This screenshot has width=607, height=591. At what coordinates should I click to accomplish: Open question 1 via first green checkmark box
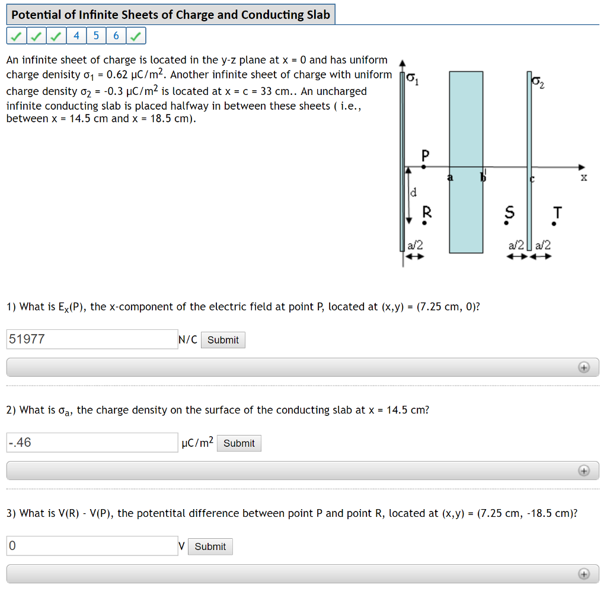point(17,36)
